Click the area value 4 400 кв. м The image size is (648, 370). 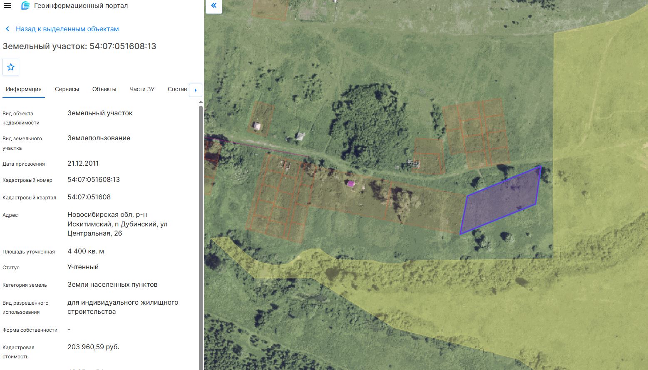click(x=86, y=251)
